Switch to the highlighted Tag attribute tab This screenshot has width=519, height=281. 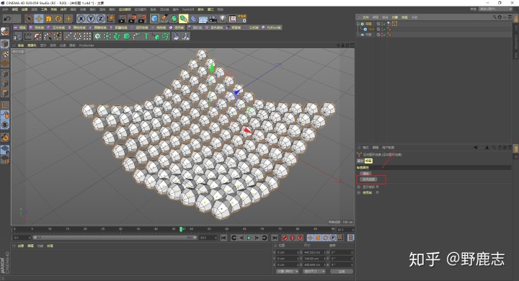click(x=368, y=161)
